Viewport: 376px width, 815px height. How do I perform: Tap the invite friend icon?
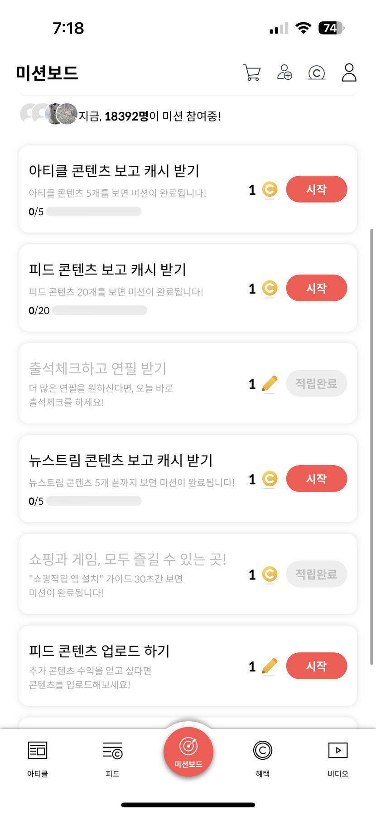284,72
